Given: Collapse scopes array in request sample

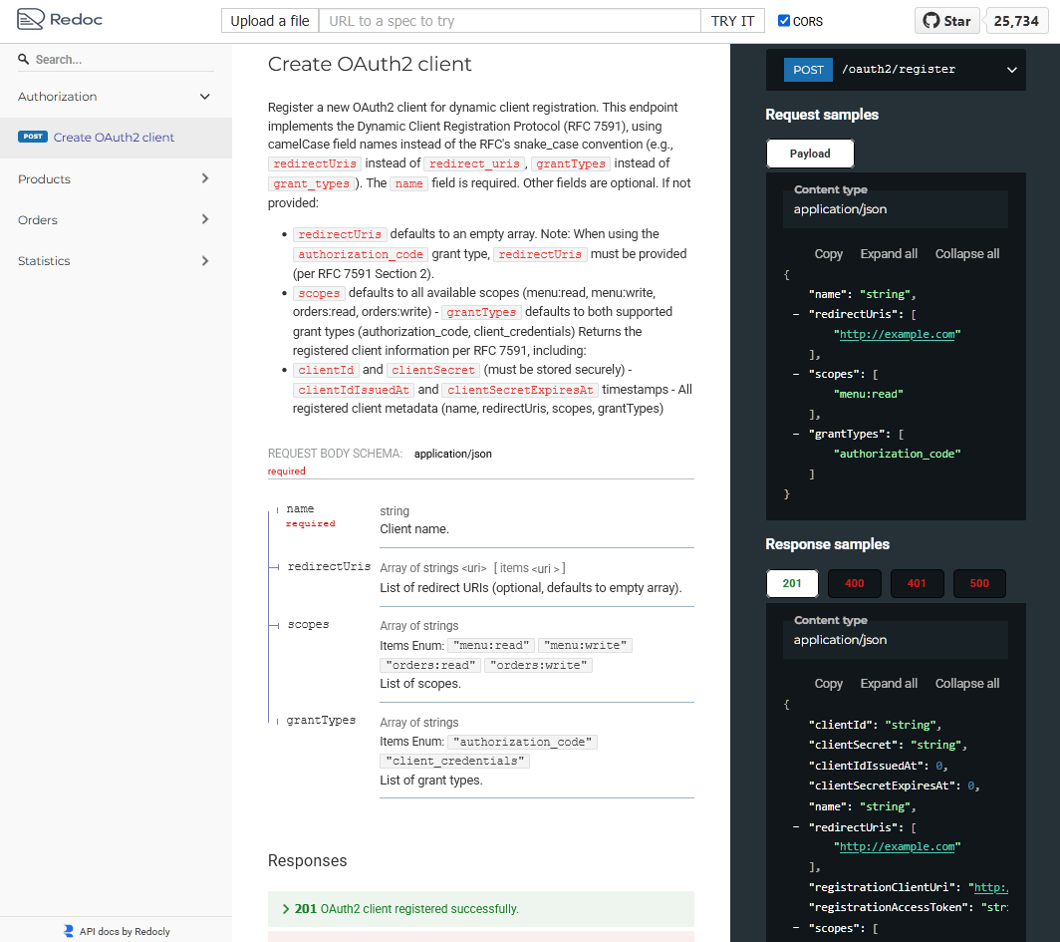Looking at the screenshot, I should tap(796, 374).
